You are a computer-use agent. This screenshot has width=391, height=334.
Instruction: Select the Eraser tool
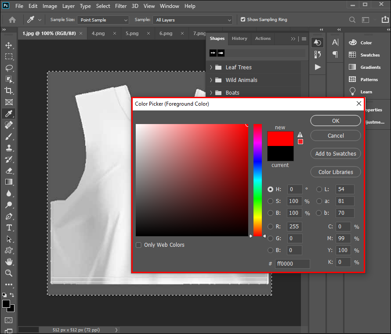coord(9,171)
